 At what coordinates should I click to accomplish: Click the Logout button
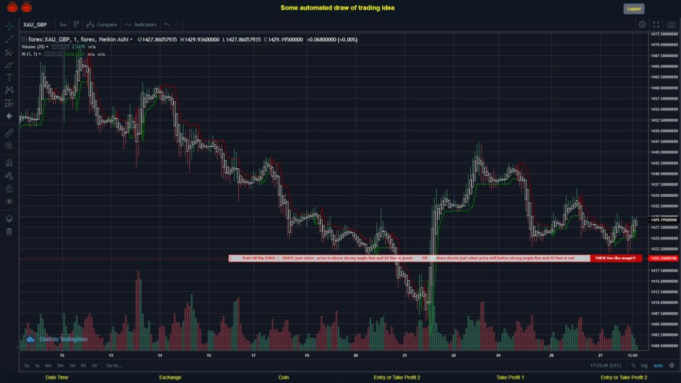pos(634,9)
